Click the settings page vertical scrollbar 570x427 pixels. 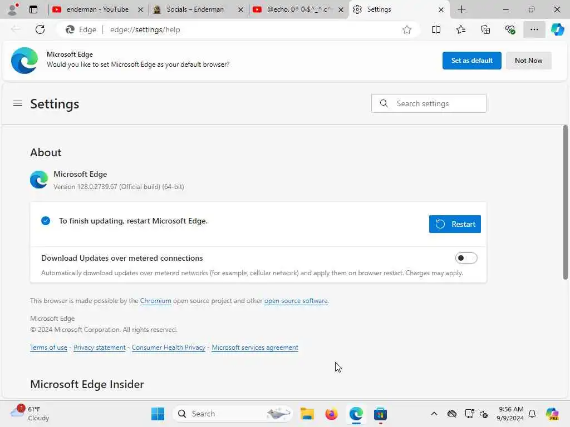[x=566, y=202]
